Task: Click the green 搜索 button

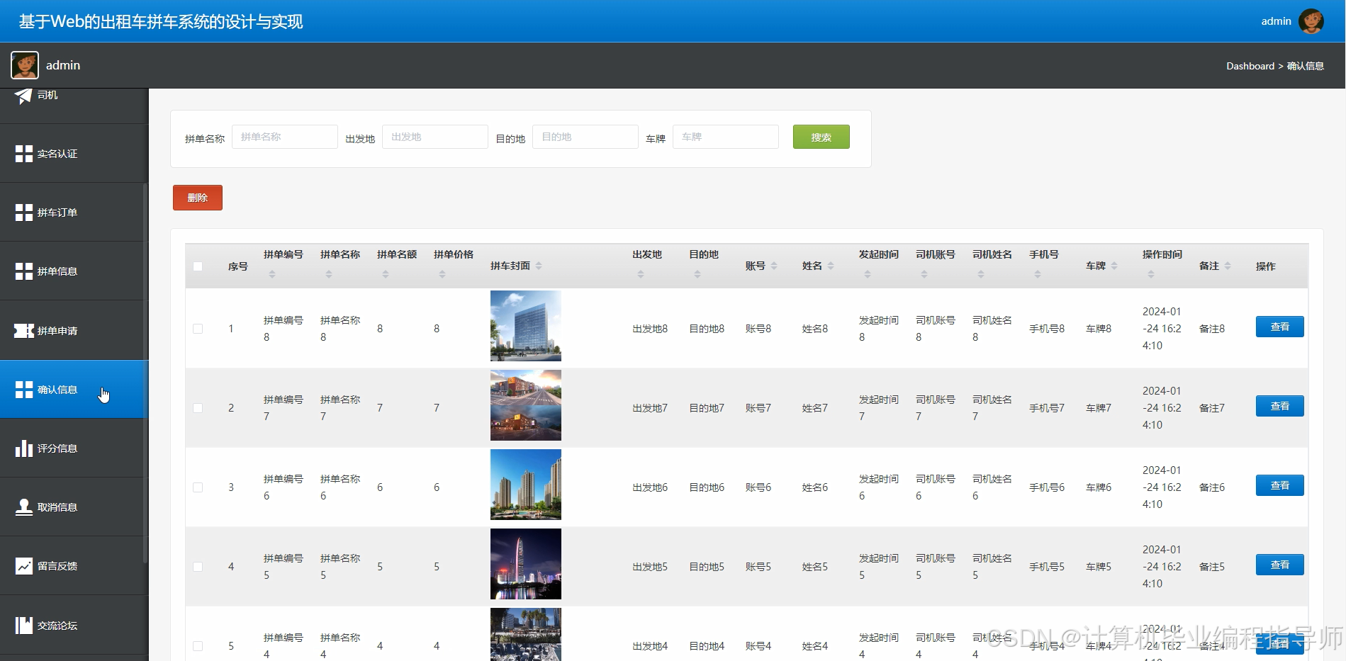Action: click(821, 137)
